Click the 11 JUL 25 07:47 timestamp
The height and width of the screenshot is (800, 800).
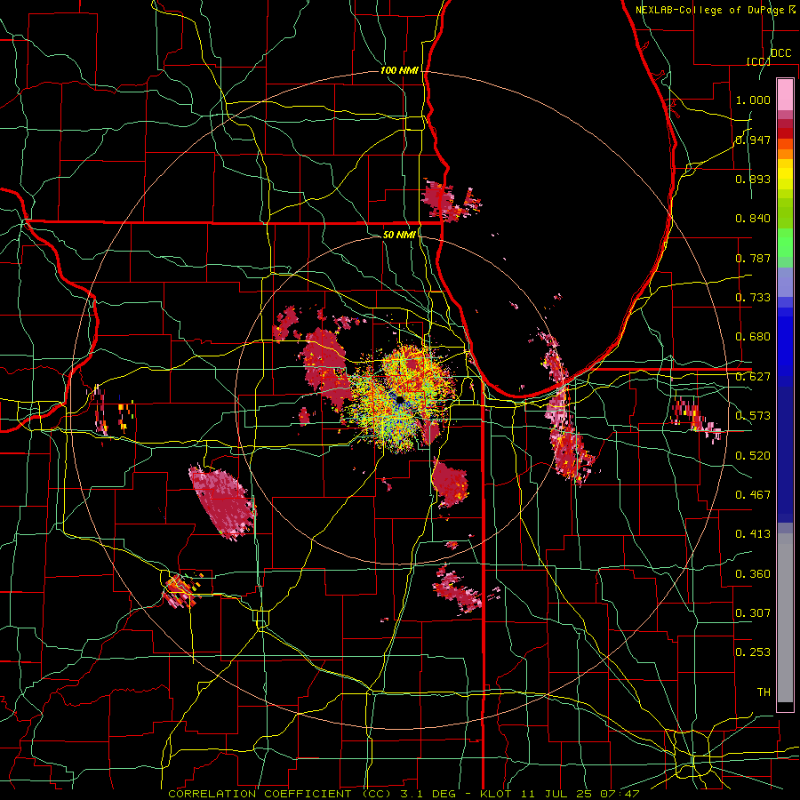pyautogui.click(x=580, y=794)
